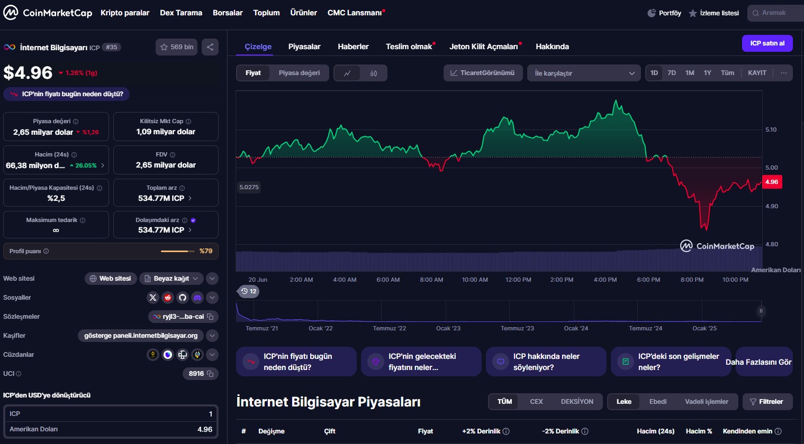Switch to the Piyasalar tab

tap(304, 47)
